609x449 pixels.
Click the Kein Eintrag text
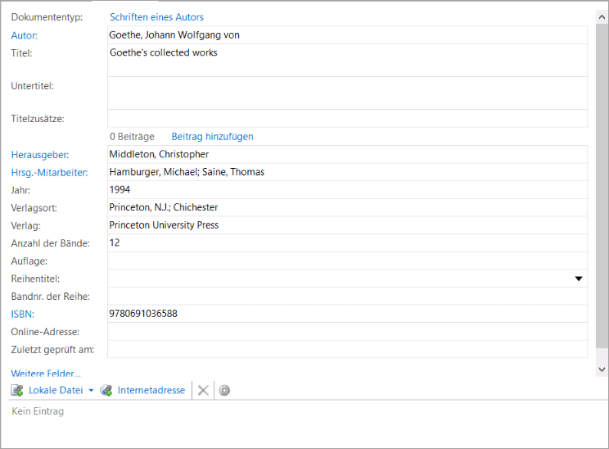[x=38, y=411]
